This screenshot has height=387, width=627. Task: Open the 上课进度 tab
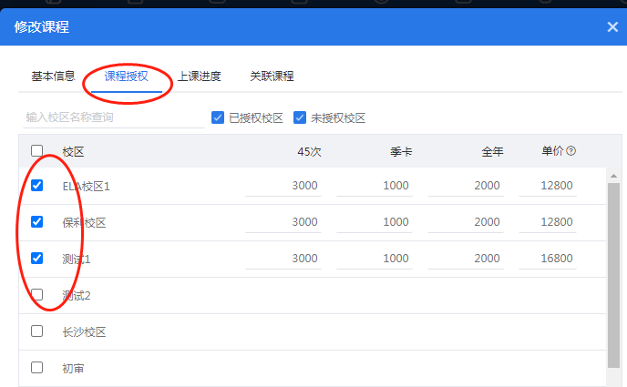pyautogui.click(x=200, y=76)
